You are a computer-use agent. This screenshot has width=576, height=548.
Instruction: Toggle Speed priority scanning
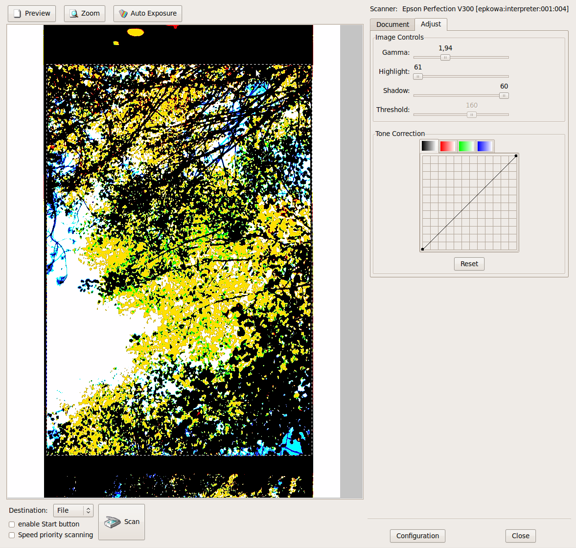(12, 535)
